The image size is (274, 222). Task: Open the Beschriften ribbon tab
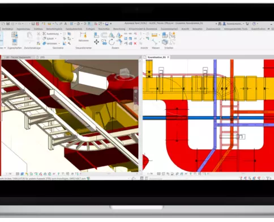(104, 29)
